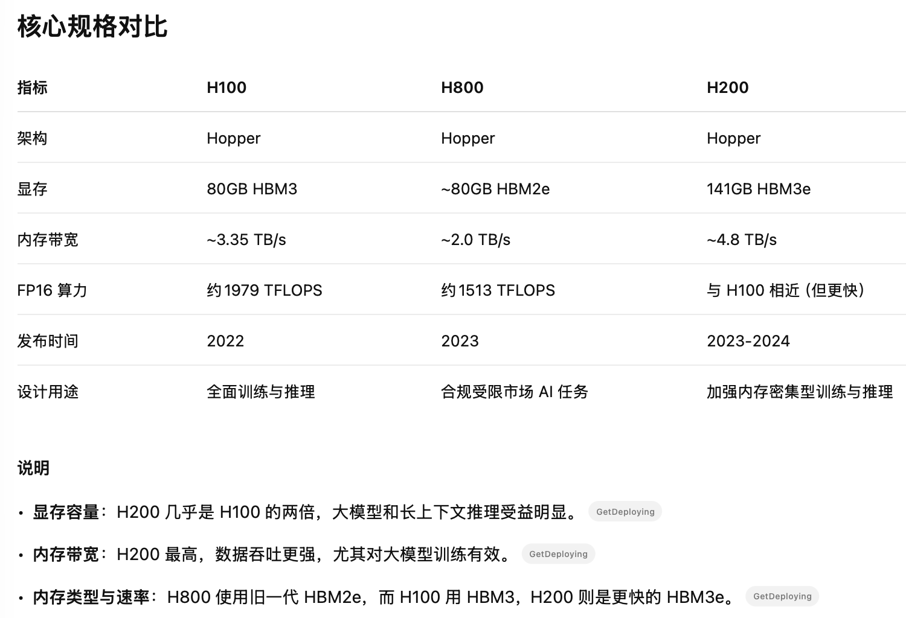This screenshot has width=906, height=618.
Task: Click the 2023 cell in H800 column
Action: pyautogui.click(x=460, y=341)
